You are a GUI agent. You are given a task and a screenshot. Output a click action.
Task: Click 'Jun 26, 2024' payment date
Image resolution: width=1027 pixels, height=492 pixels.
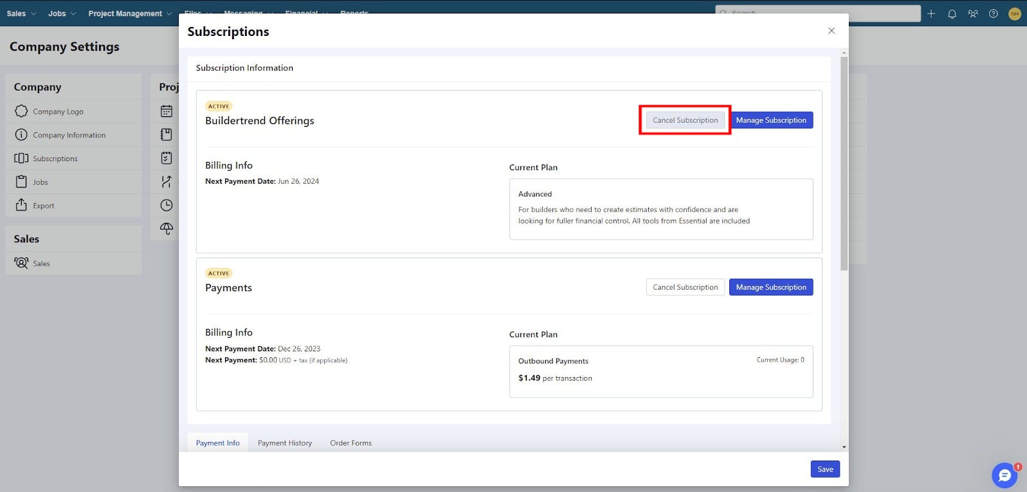(298, 181)
